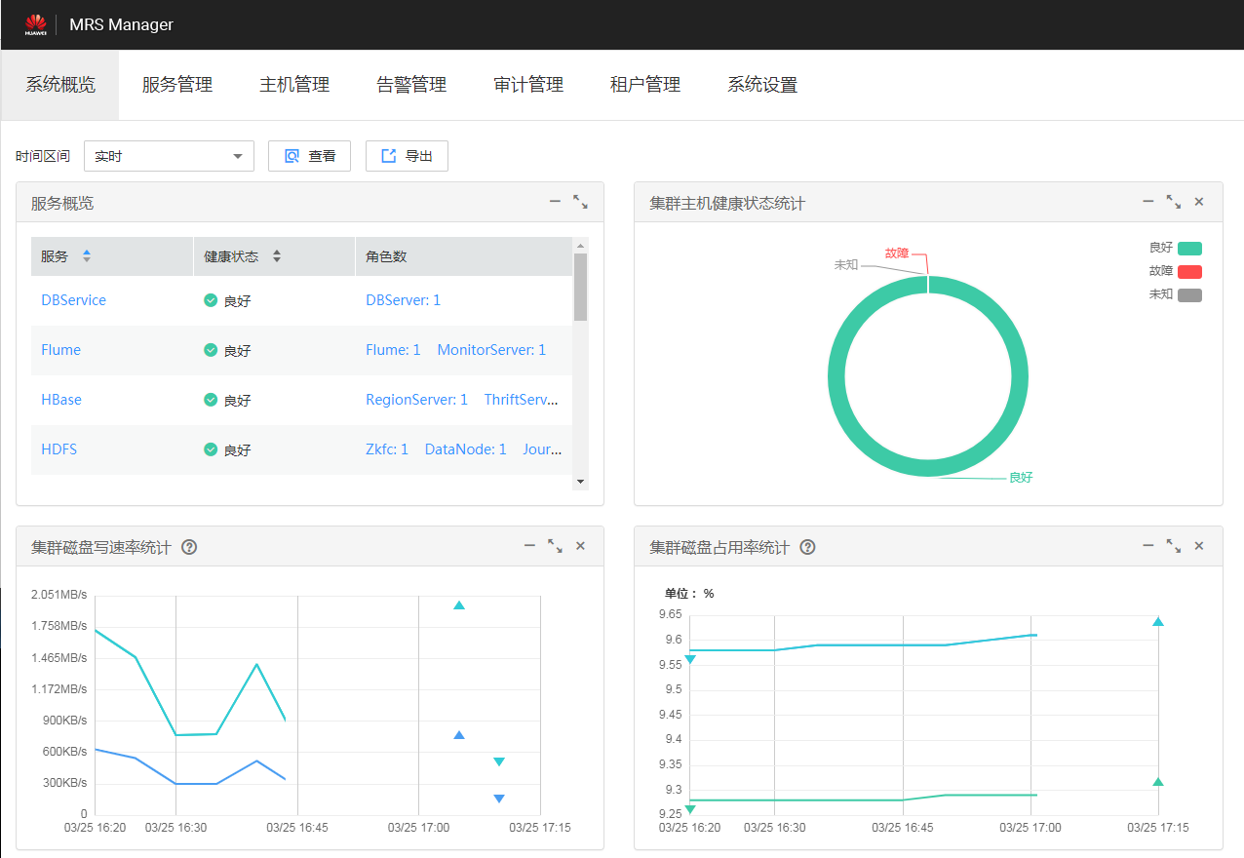Image resolution: width=1244 pixels, height=858 pixels.
Task: Open the 时间区间 dropdown showing 实时
Action: tap(169, 156)
